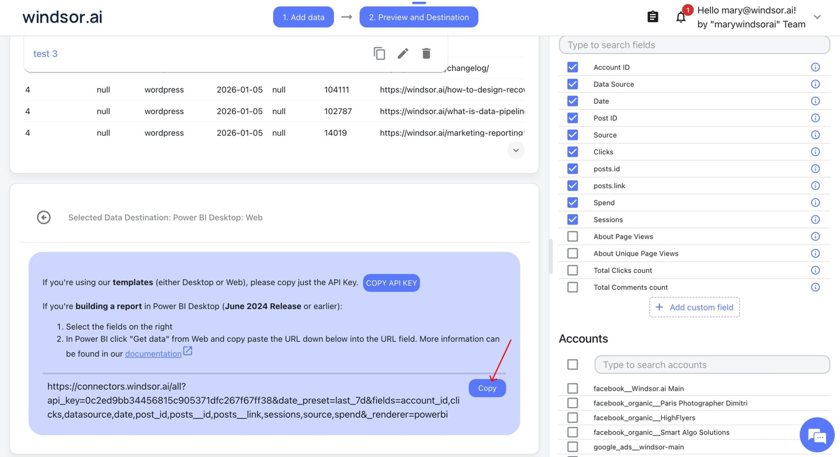The image size is (840, 457).
Task: Select the google_ads__windsor-main account checkbox
Action: 572,447
